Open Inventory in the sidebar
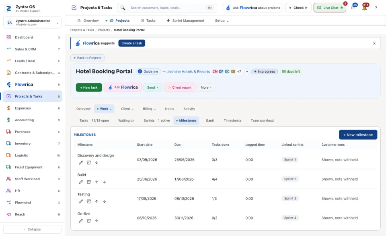Image resolution: width=386 pixels, height=236 pixels. (x=33, y=144)
